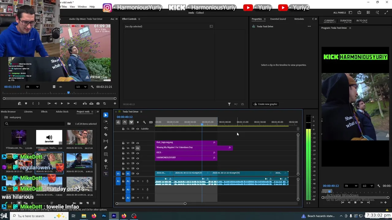This screenshot has width=392, height=220.
Task: Open Source monitor settings wrench
Action: 92,87
